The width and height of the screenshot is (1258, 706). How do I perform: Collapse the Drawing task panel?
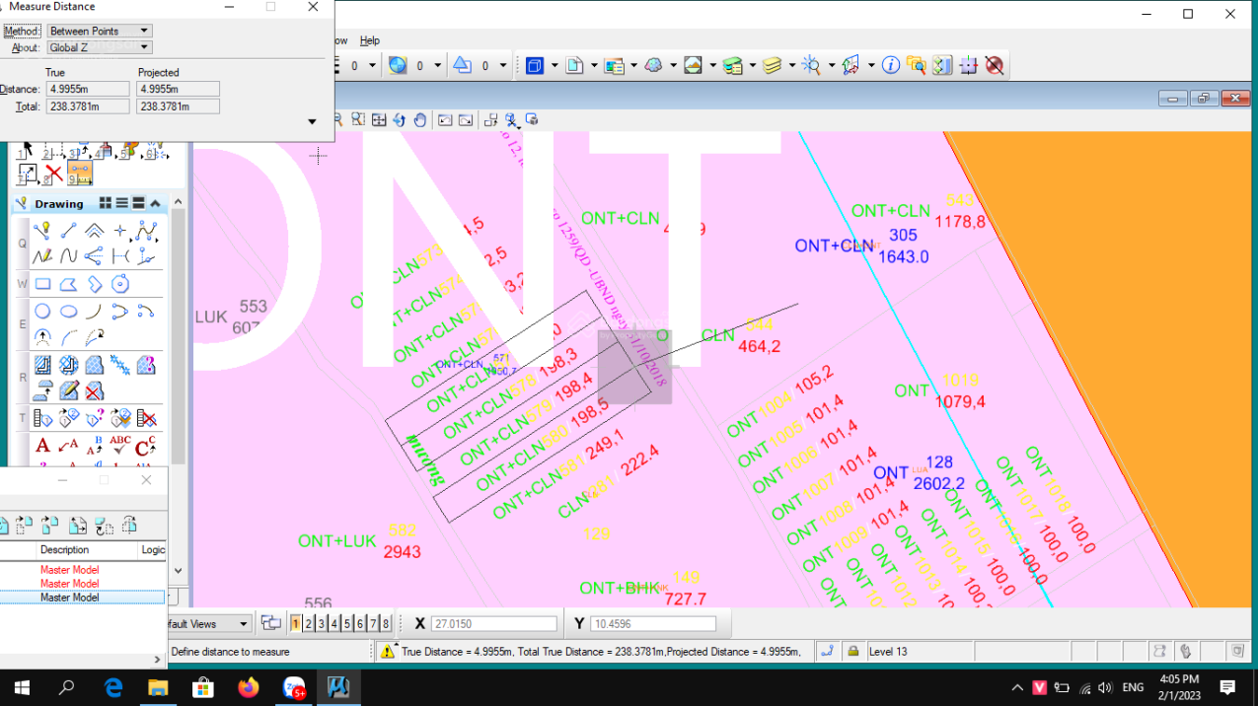pyautogui.click(x=156, y=204)
